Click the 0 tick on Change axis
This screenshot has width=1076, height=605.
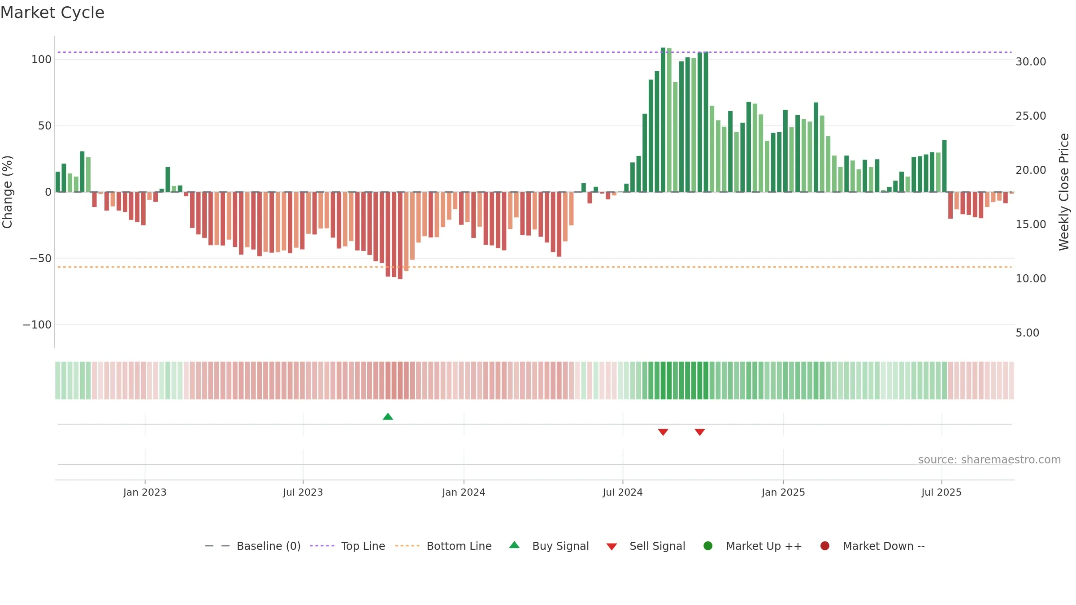coord(48,192)
